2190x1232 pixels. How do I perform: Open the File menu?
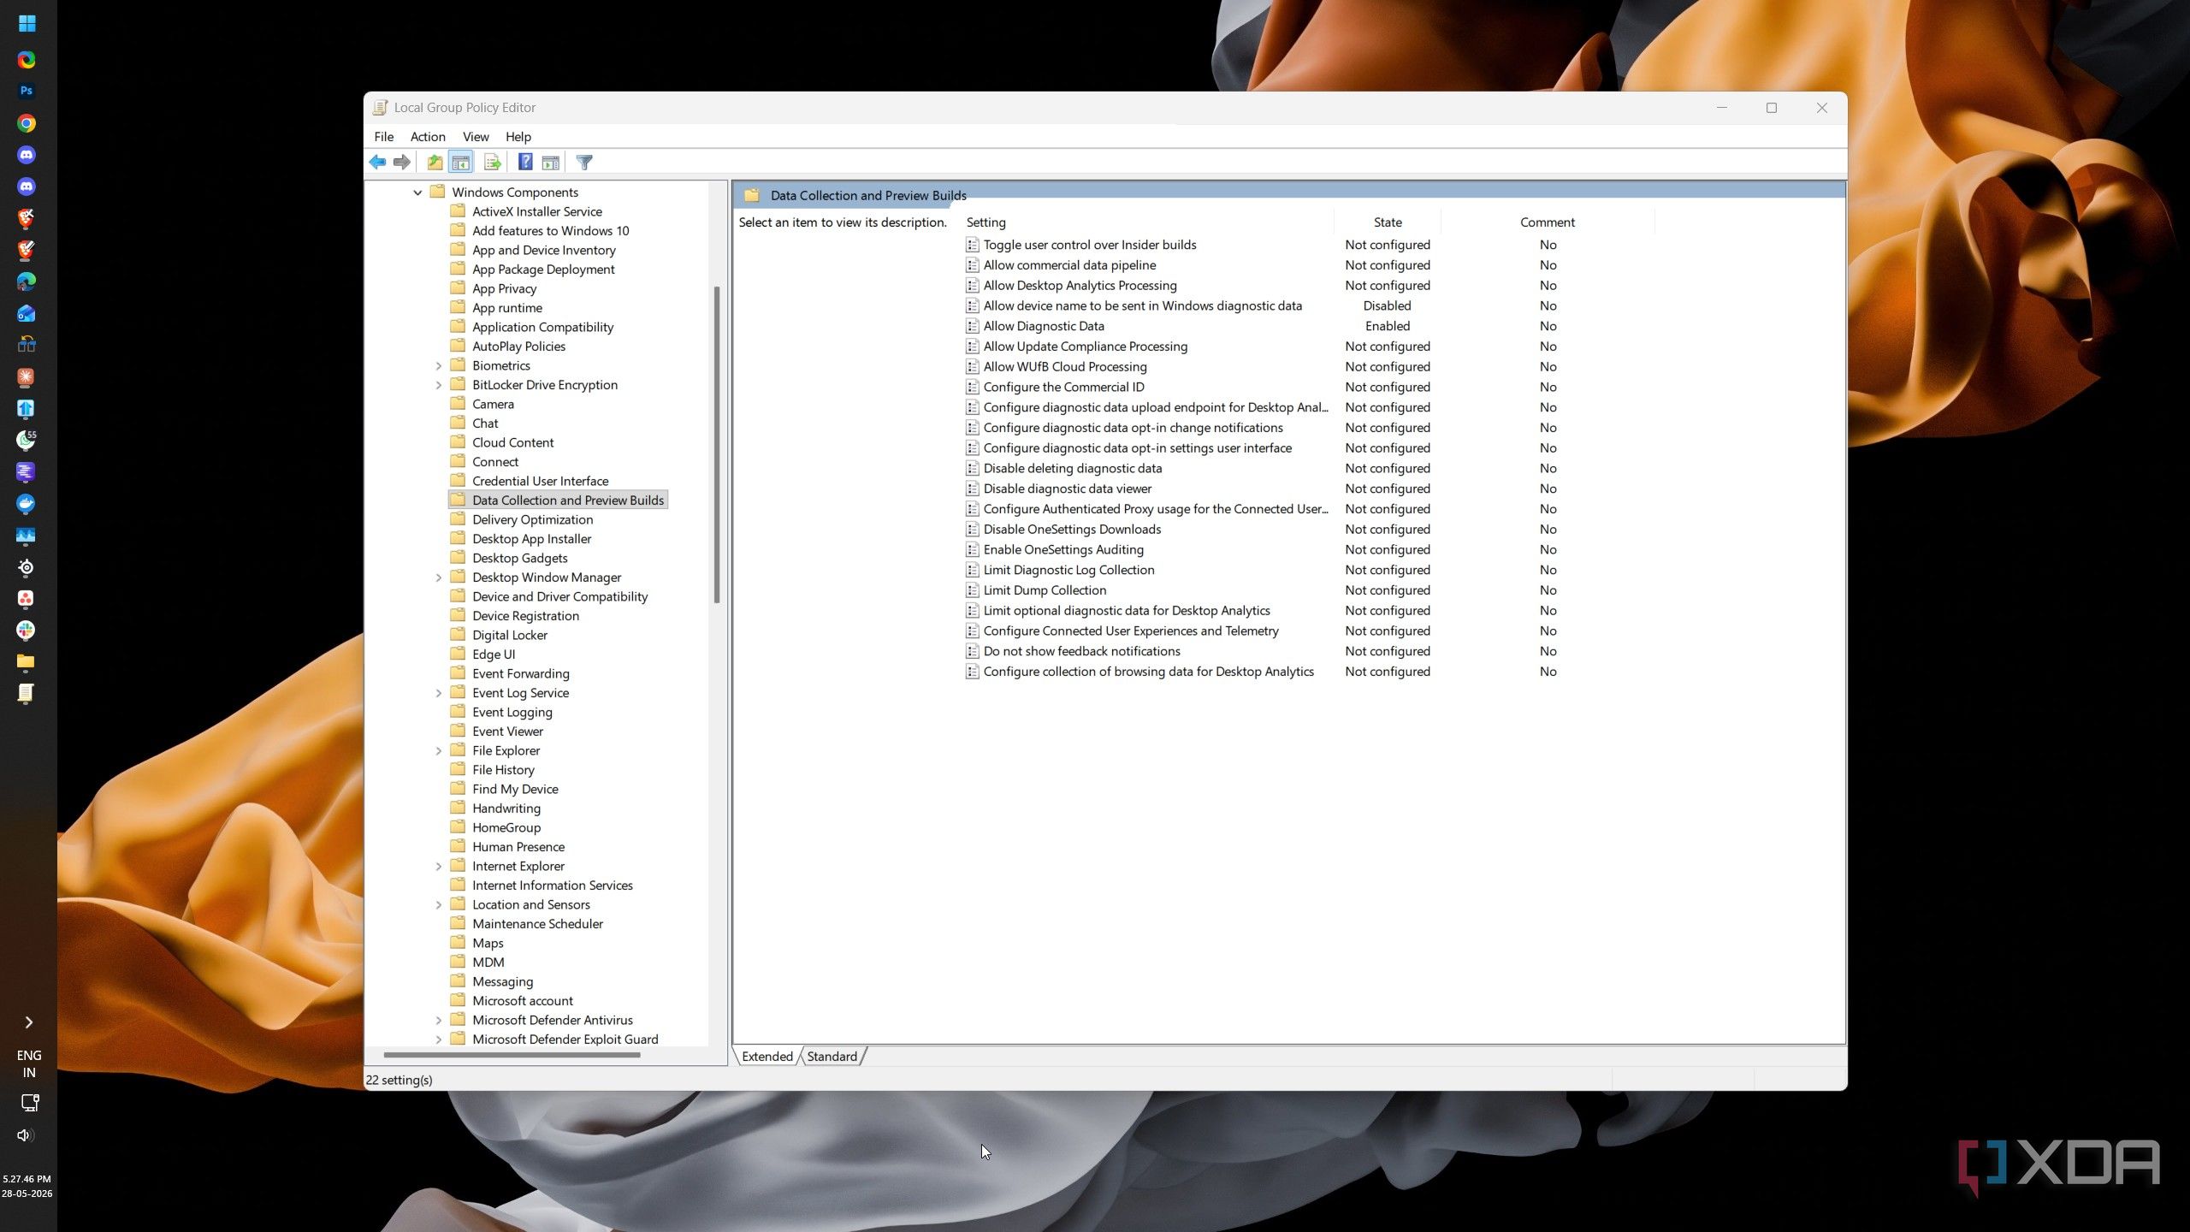pos(383,136)
